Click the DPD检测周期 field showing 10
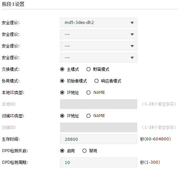This screenshot has height=169, width=178. click(x=99, y=162)
